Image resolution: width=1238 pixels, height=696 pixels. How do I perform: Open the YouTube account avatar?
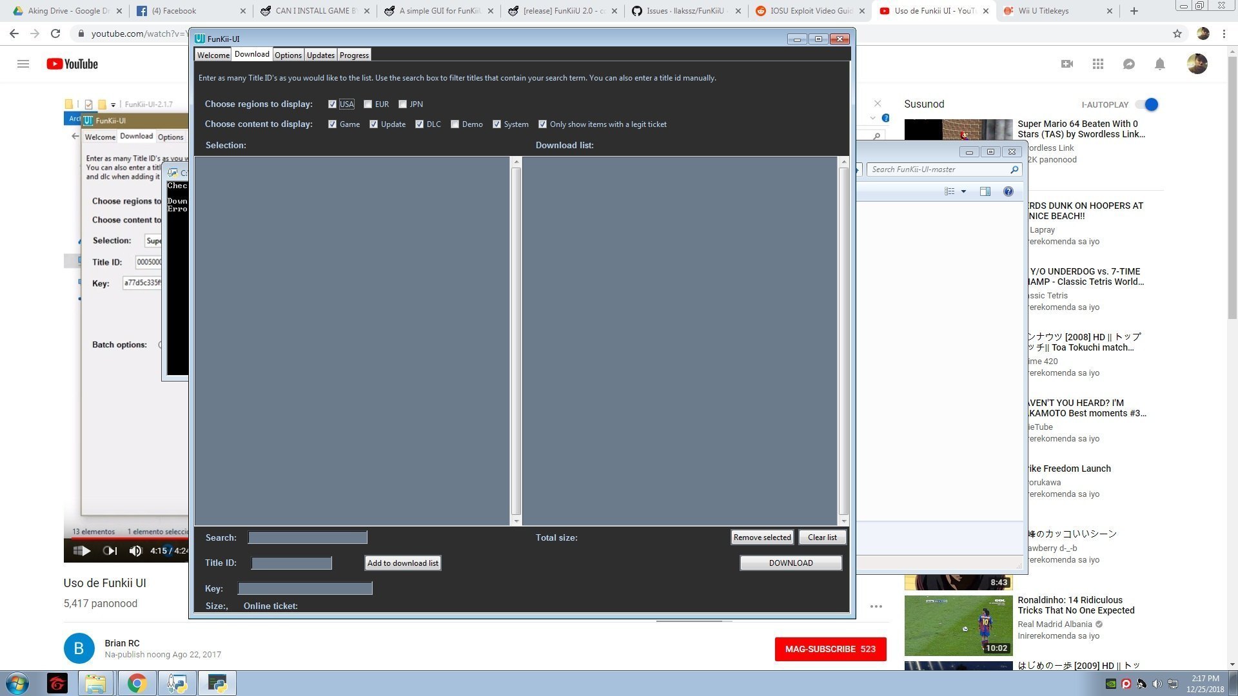coord(1197,64)
